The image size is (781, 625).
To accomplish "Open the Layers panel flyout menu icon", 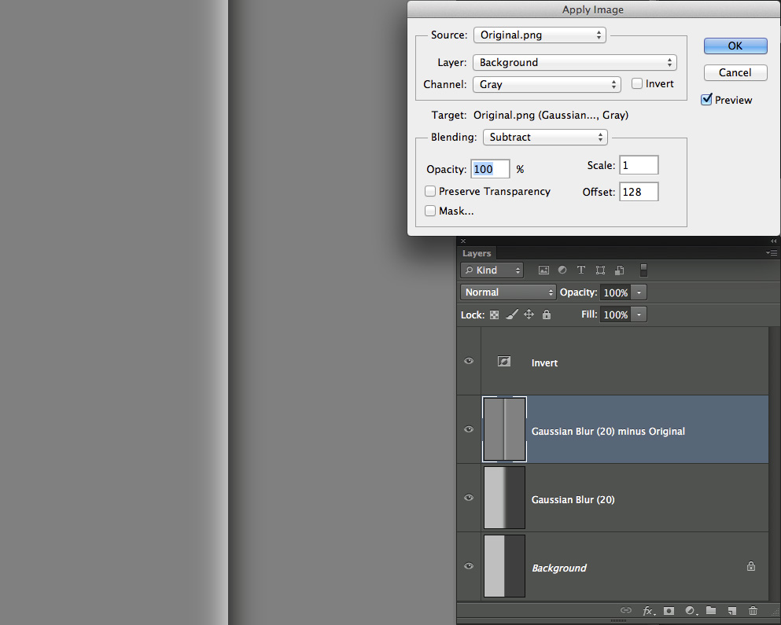I will (x=772, y=253).
